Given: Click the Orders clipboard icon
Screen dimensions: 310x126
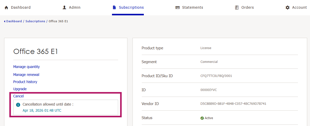Looking at the screenshot, I should [x=237, y=8].
